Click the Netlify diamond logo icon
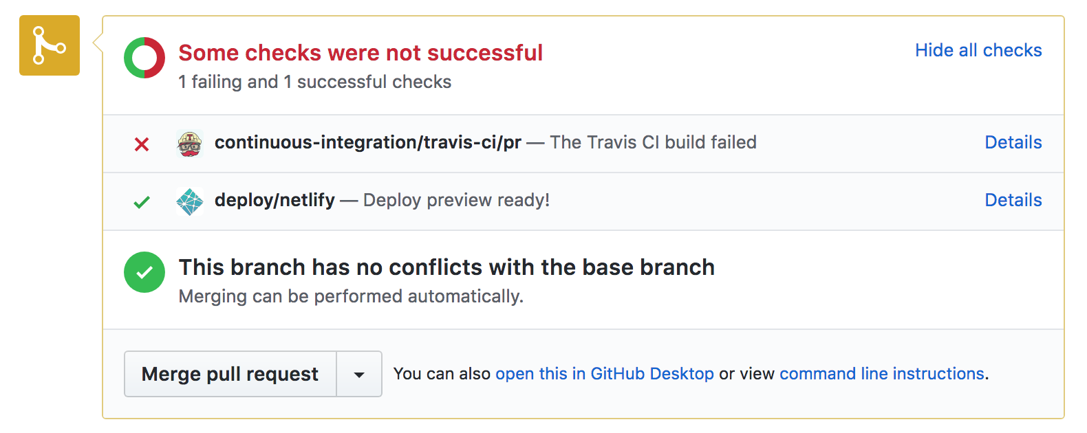Image resolution: width=1087 pixels, height=433 pixels. click(x=190, y=201)
